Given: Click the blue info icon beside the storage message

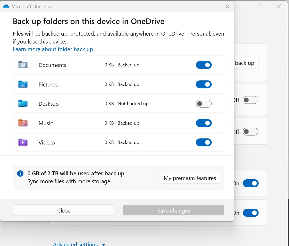Looking at the screenshot, I should click(20, 173).
